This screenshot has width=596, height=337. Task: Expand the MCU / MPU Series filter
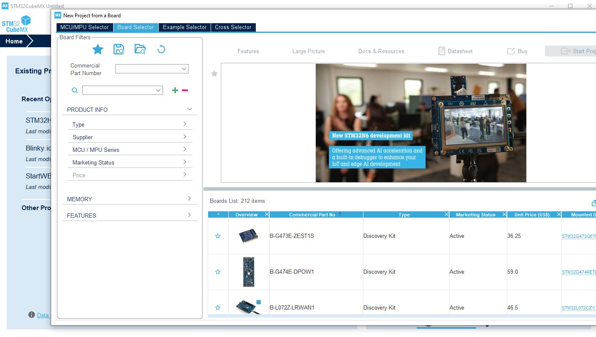pos(130,150)
